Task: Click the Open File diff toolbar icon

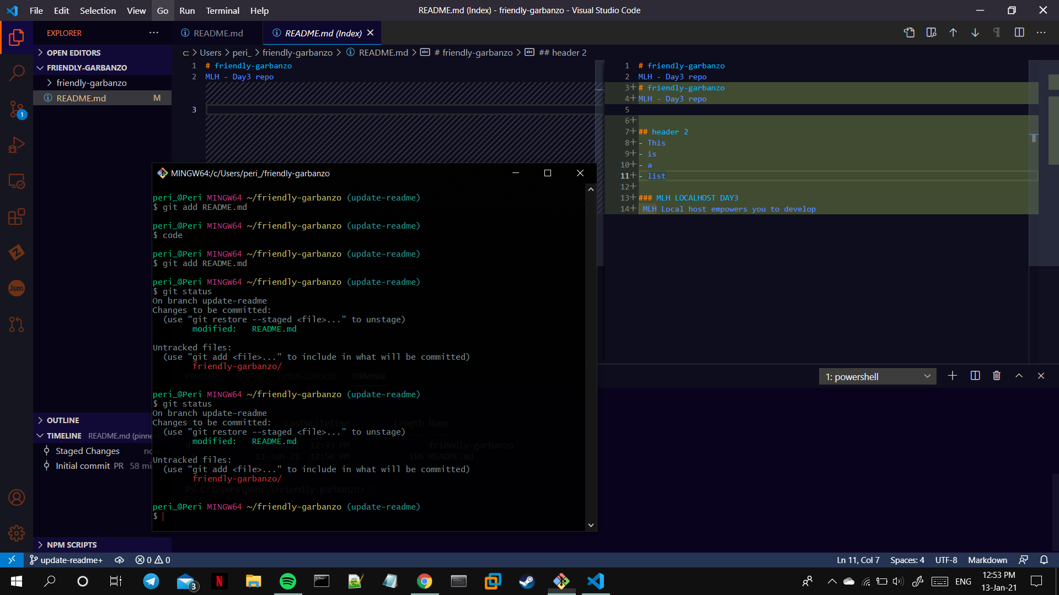Action: point(909,33)
